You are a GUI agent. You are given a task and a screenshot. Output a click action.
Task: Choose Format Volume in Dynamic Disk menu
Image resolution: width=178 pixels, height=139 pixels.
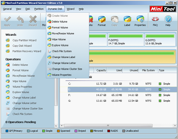pos(68,28)
